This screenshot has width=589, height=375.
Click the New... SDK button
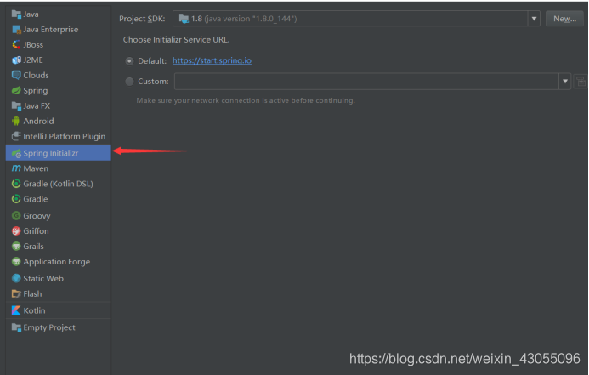pyautogui.click(x=564, y=19)
